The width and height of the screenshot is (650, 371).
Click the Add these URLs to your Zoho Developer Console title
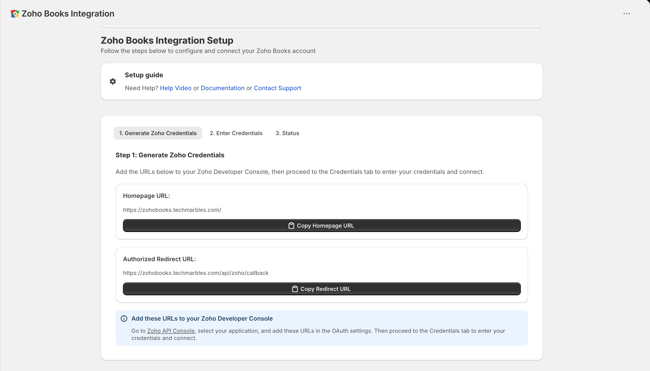[x=202, y=319]
